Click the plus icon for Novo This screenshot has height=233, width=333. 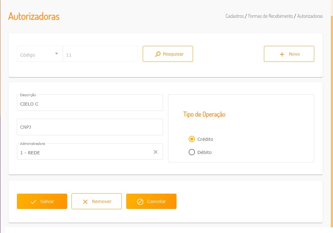282,54
